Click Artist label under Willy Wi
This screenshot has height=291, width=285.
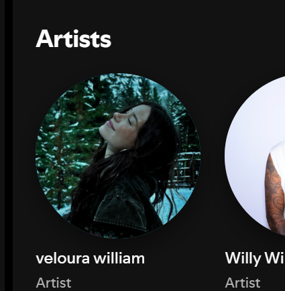pos(243,283)
